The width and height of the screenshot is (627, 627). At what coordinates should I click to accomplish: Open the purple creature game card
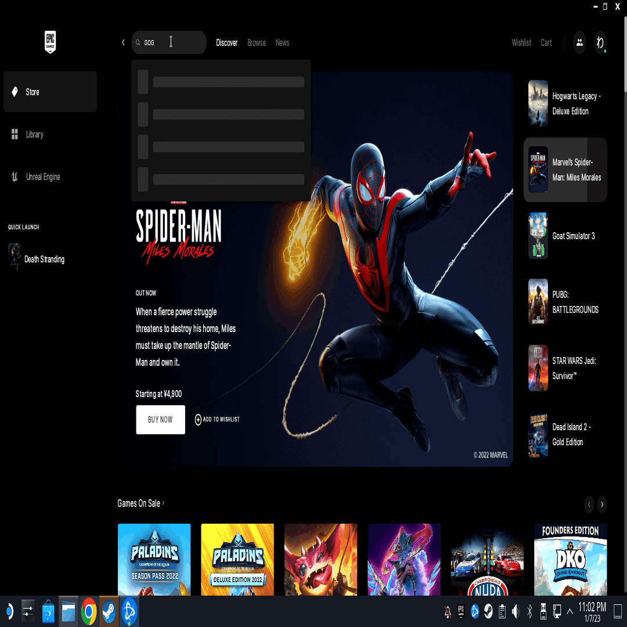pyautogui.click(x=404, y=560)
